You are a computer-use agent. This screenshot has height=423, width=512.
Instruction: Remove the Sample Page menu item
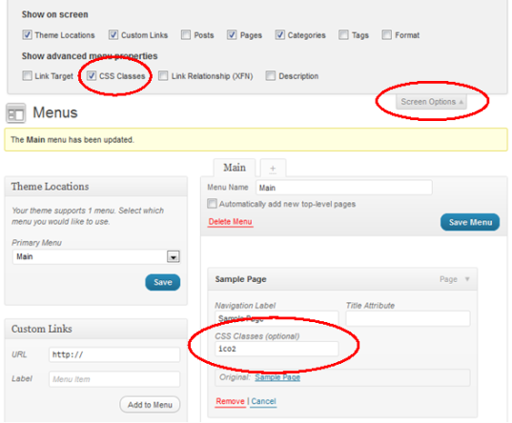point(230,401)
